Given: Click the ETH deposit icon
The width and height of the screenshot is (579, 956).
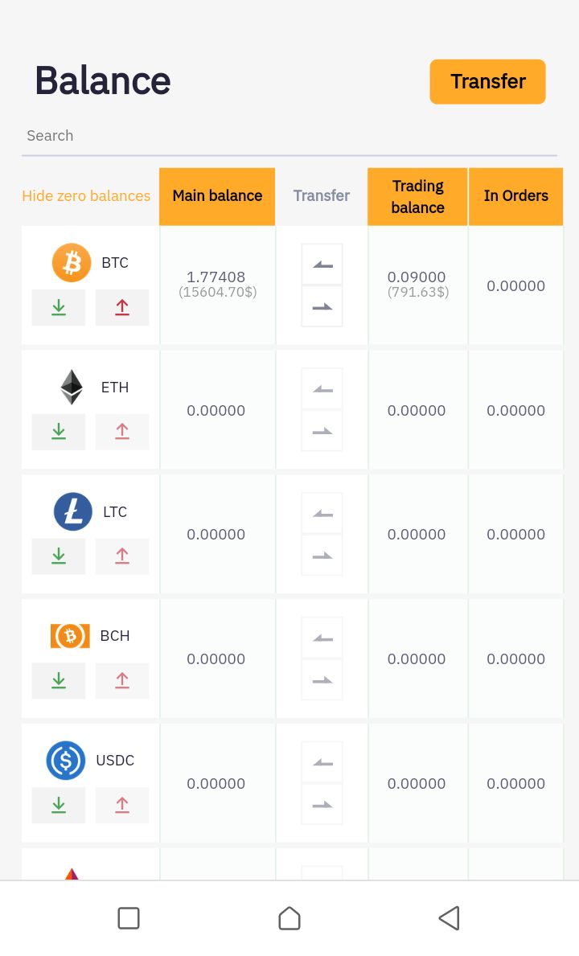Looking at the screenshot, I should click(x=59, y=432).
